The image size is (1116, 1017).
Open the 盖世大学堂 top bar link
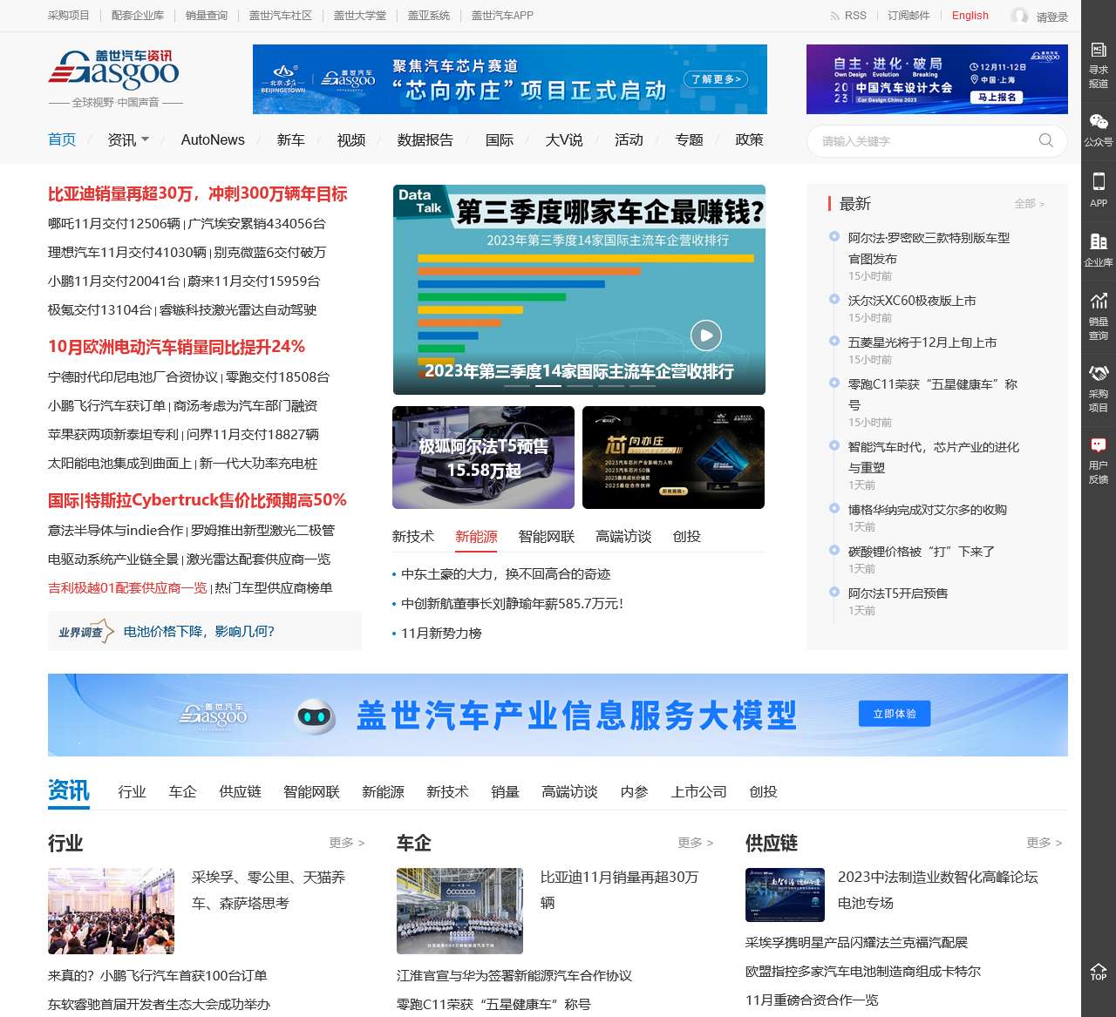(x=360, y=16)
